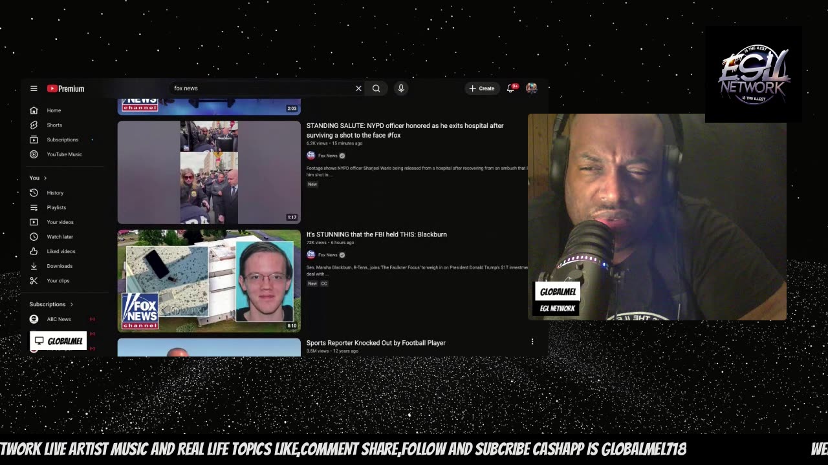The image size is (828, 465).
Task: Open Watch later list
Action: click(60, 237)
